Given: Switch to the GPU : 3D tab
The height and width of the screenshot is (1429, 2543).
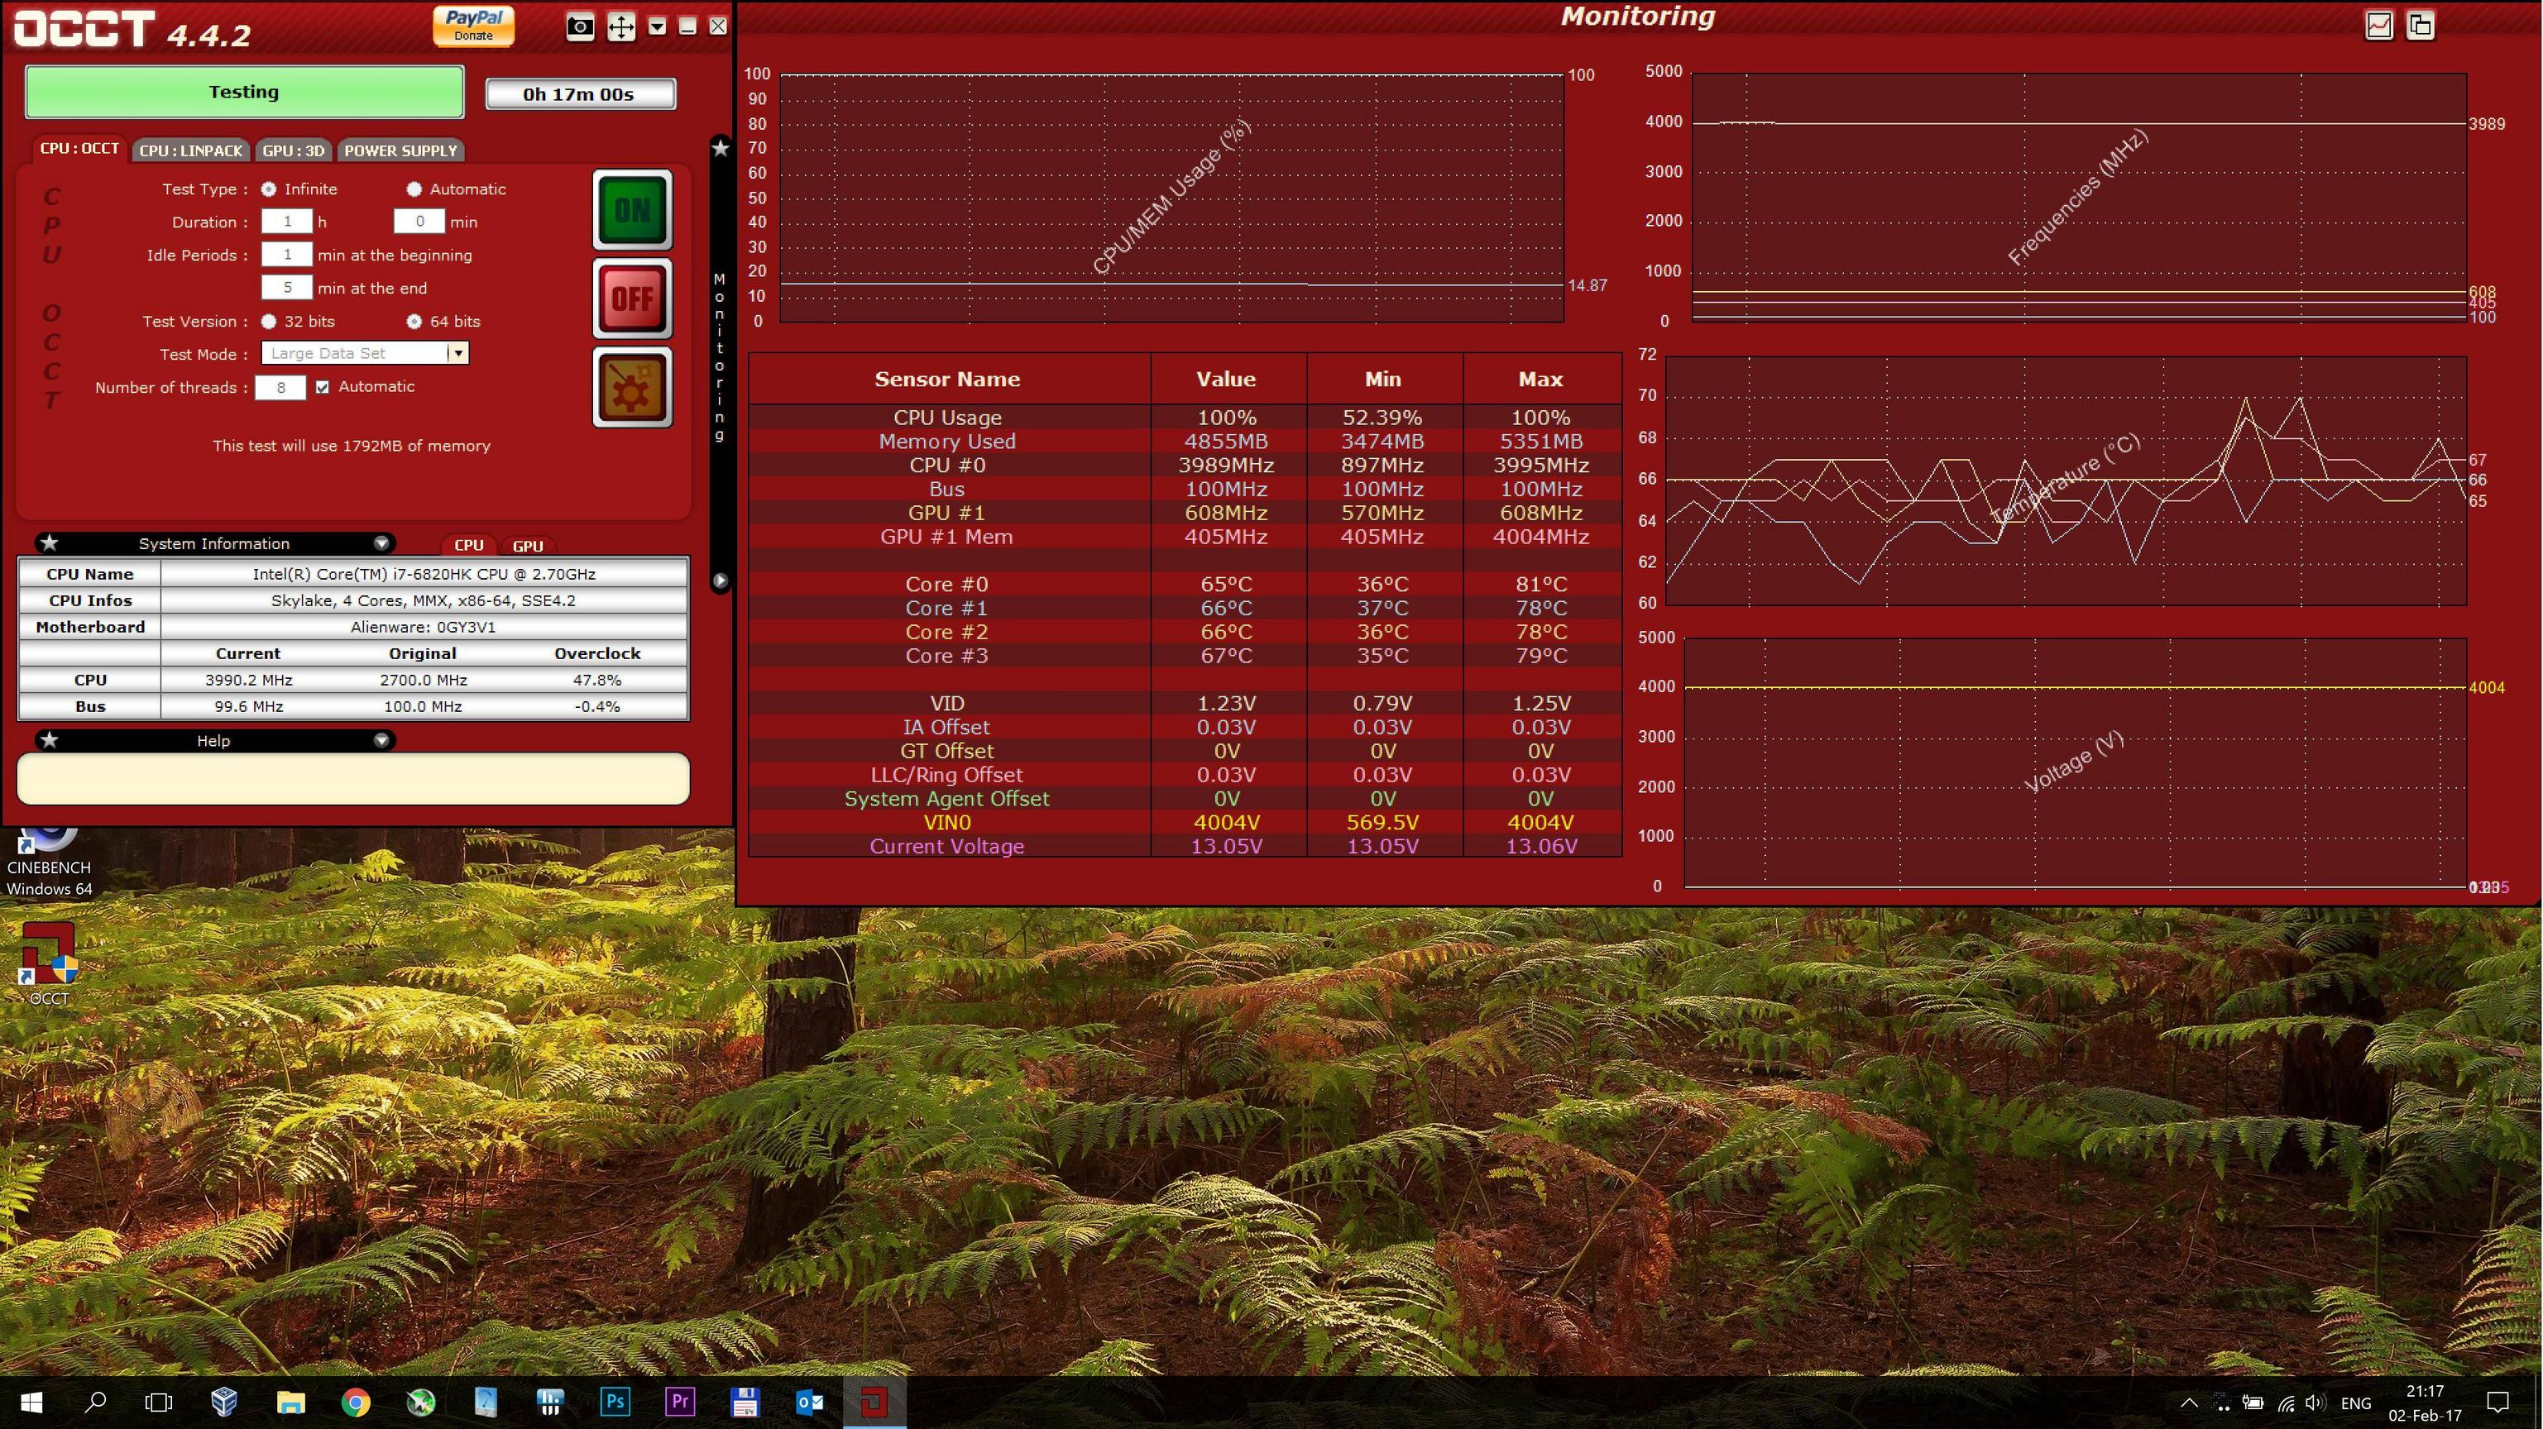Looking at the screenshot, I should 293,150.
